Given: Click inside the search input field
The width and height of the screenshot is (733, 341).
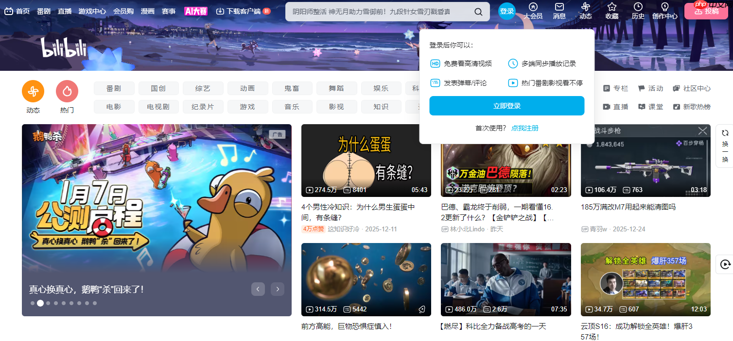Looking at the screenshot, I should point(384,11).
